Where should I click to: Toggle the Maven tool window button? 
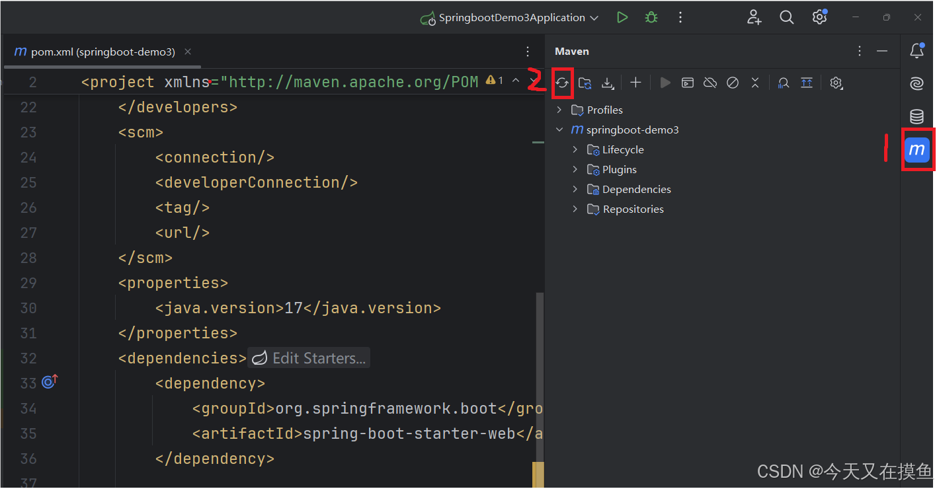pyautogui.click(x=917, y=150)
